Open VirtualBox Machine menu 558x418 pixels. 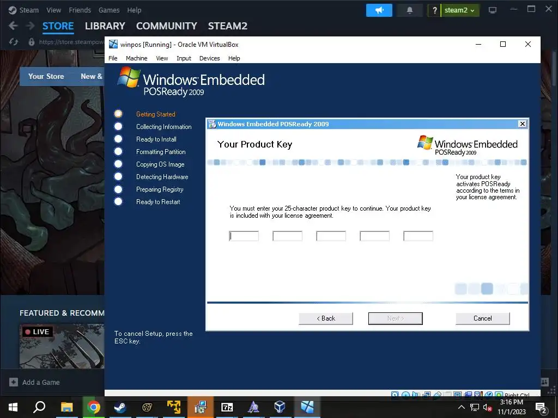(x=137, y=58)
